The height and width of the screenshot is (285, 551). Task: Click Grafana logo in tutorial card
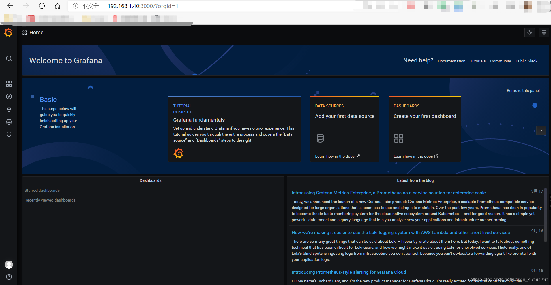(x=178, y=153)
